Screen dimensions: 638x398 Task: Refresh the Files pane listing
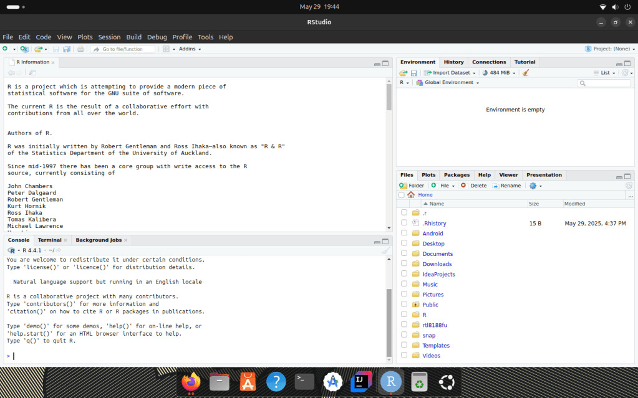[629, 186]
